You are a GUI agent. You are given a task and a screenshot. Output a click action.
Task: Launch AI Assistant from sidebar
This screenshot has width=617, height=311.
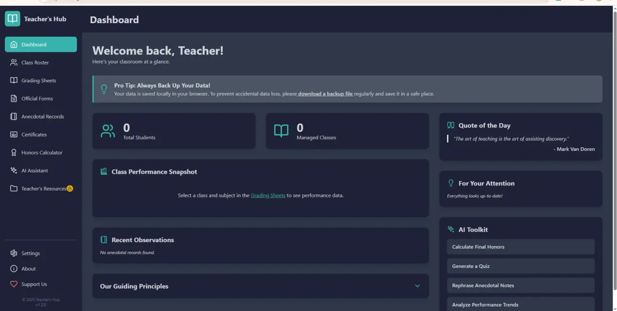[x=41, y=170]
